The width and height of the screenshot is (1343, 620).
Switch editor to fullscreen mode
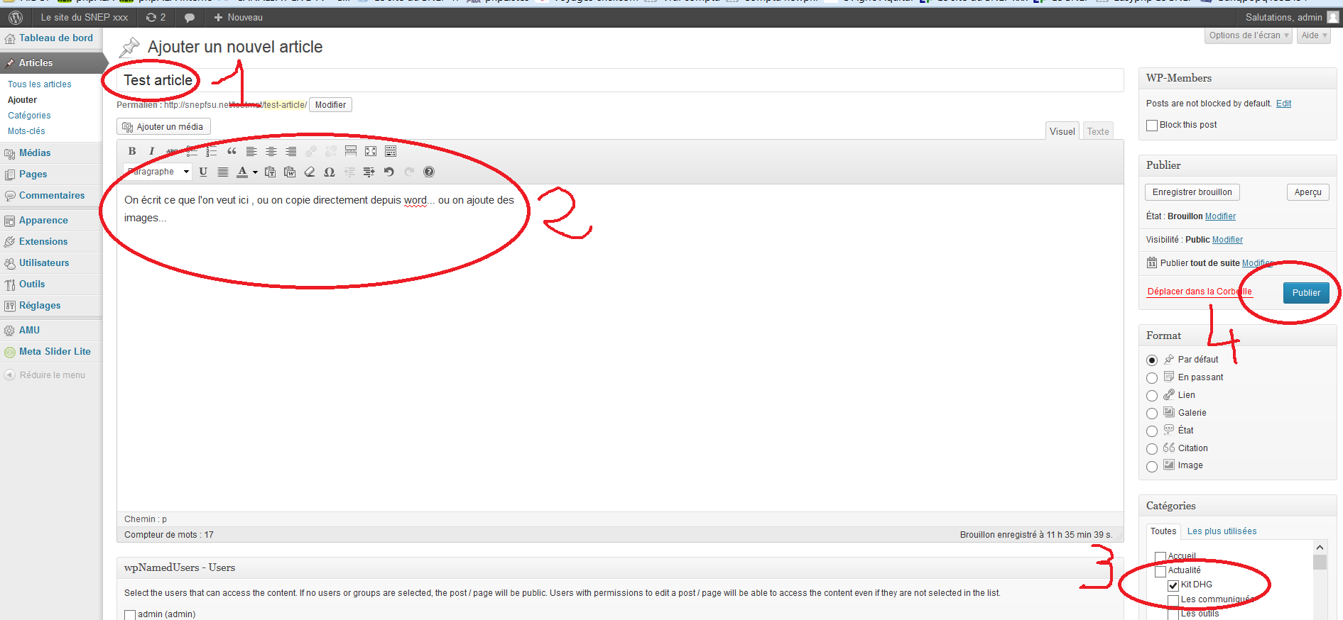[371, 151]
